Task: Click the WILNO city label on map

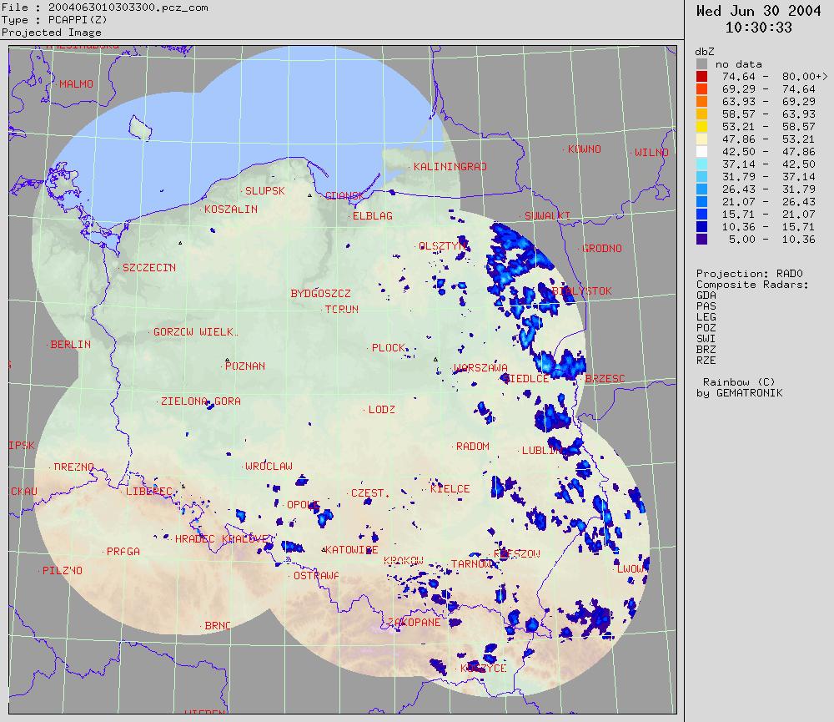Action: tap(651, 153)
